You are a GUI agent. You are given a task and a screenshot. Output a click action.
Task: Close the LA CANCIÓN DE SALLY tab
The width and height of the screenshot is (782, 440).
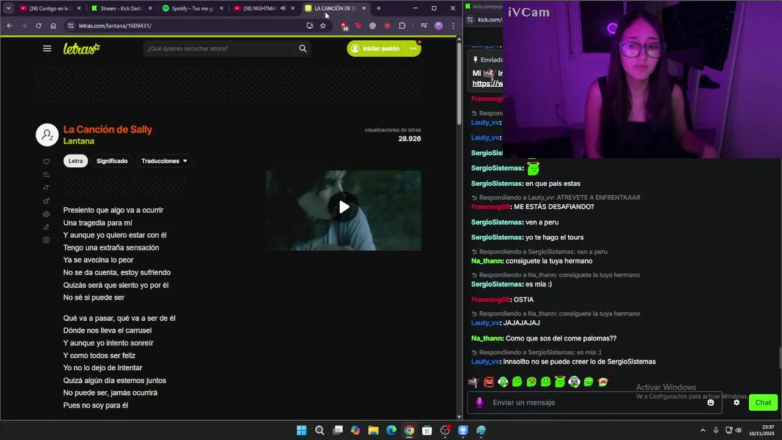pyautogui.click(x=364, y=9)
